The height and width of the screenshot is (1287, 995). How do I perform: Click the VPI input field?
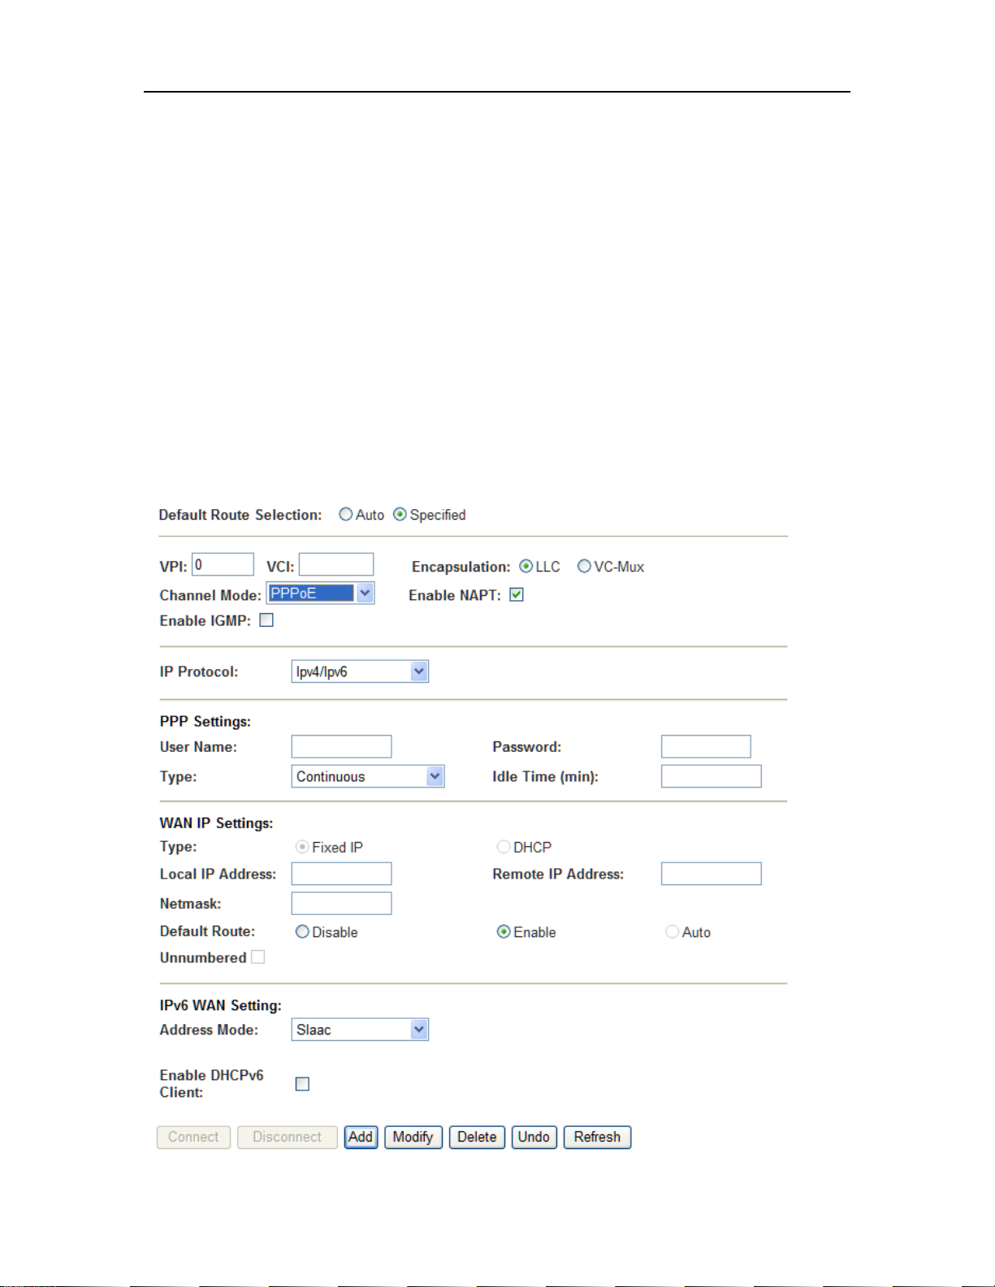click(x=223, y=564)
